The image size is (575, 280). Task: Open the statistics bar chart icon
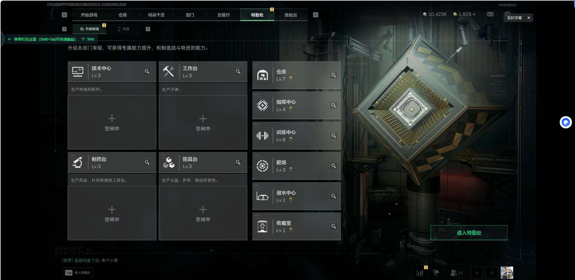point(420,273)
